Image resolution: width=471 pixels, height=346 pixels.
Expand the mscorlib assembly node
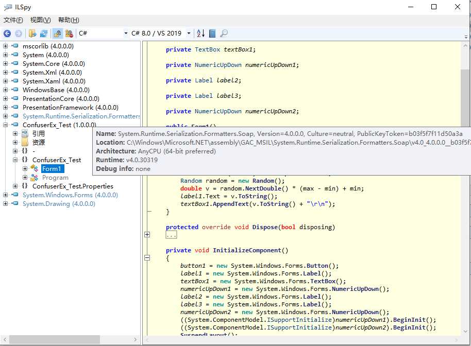(x=5, y=46)
